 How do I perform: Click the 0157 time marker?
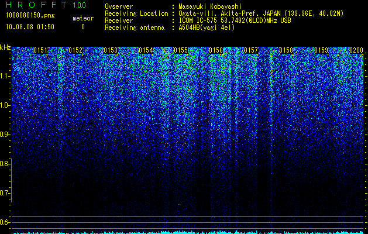tap(251, 50)
